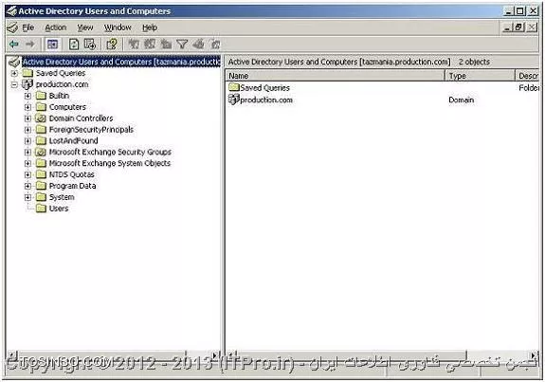The width and height of the screenshot is (545, 382).
Task: Open the Window menu
Action: (118, 27)
